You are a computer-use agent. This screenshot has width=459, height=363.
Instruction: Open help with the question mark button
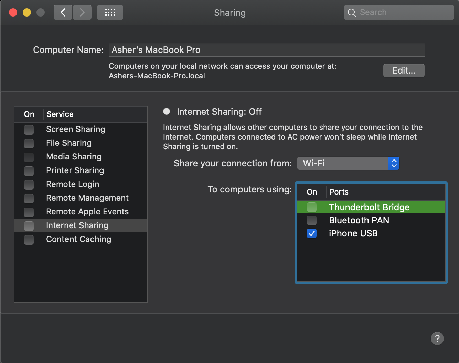[x=437, y=339]
